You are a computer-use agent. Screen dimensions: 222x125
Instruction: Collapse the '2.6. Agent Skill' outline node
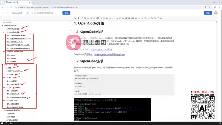[4, 100]
